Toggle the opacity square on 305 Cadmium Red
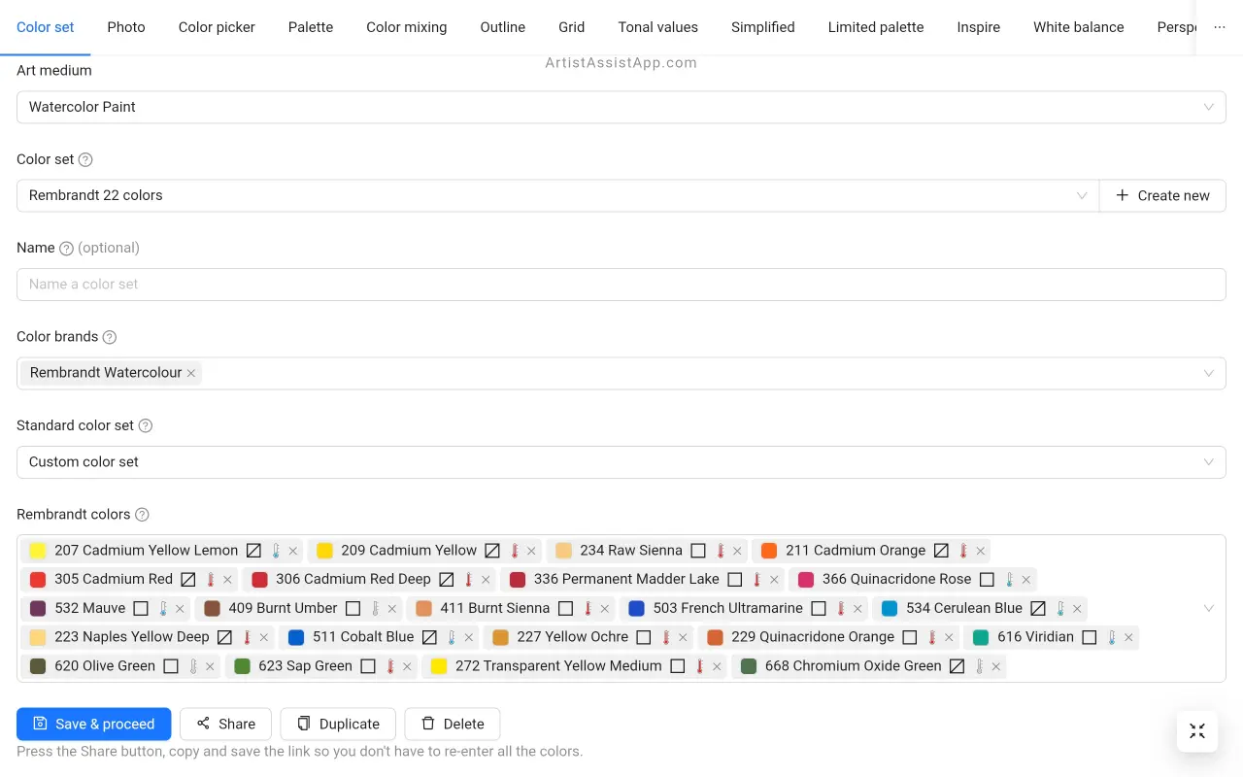The height and width of the screenshot is (777, 1243). point(188,580)
